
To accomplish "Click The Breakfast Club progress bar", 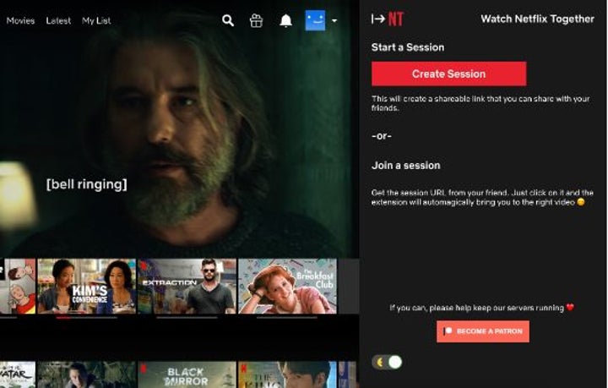I will coord(287,317).
